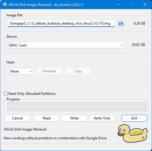152x151 pixels.
Task: Click the "Win32 Disk Imager Renewal" footer label
Action: point(25,129)
